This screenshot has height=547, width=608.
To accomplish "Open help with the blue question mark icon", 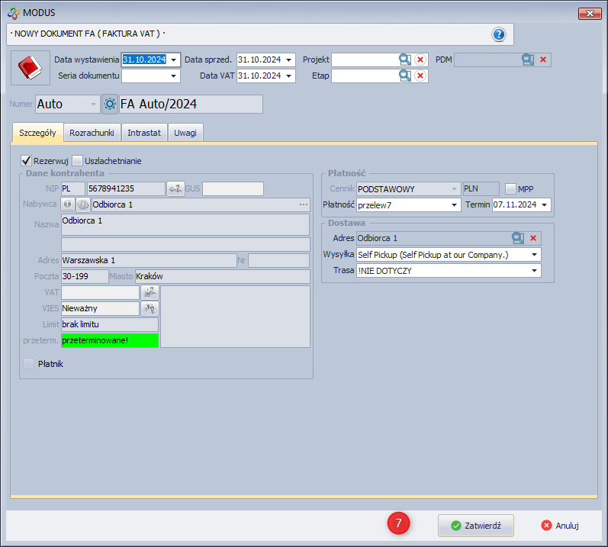I will click(499, 34).
